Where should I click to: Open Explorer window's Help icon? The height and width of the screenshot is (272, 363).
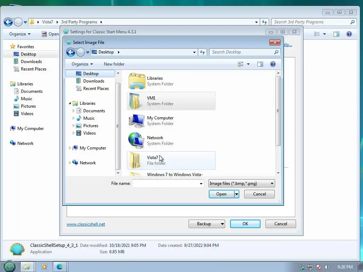pos(349,34)
